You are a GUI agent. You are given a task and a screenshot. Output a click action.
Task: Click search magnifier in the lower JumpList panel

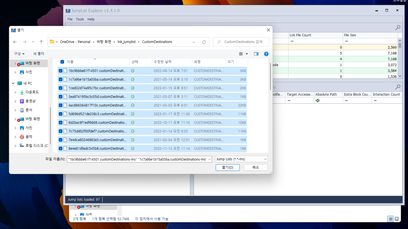(x=398, y=87)
